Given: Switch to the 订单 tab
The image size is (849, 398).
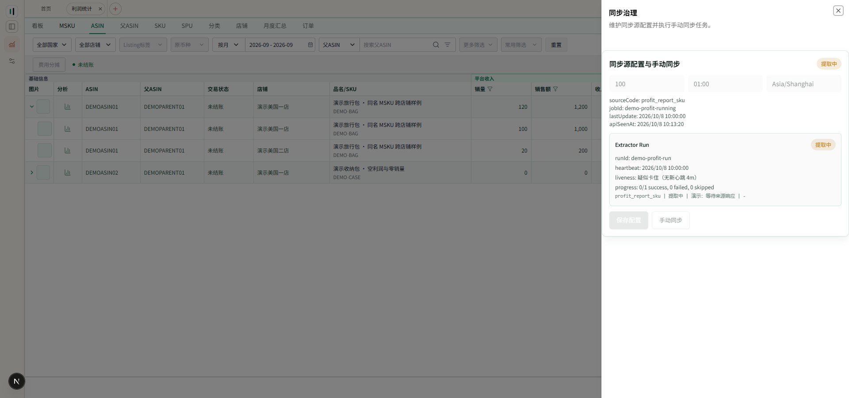Looking at the screenshot, I should click(x=308, y=26).
